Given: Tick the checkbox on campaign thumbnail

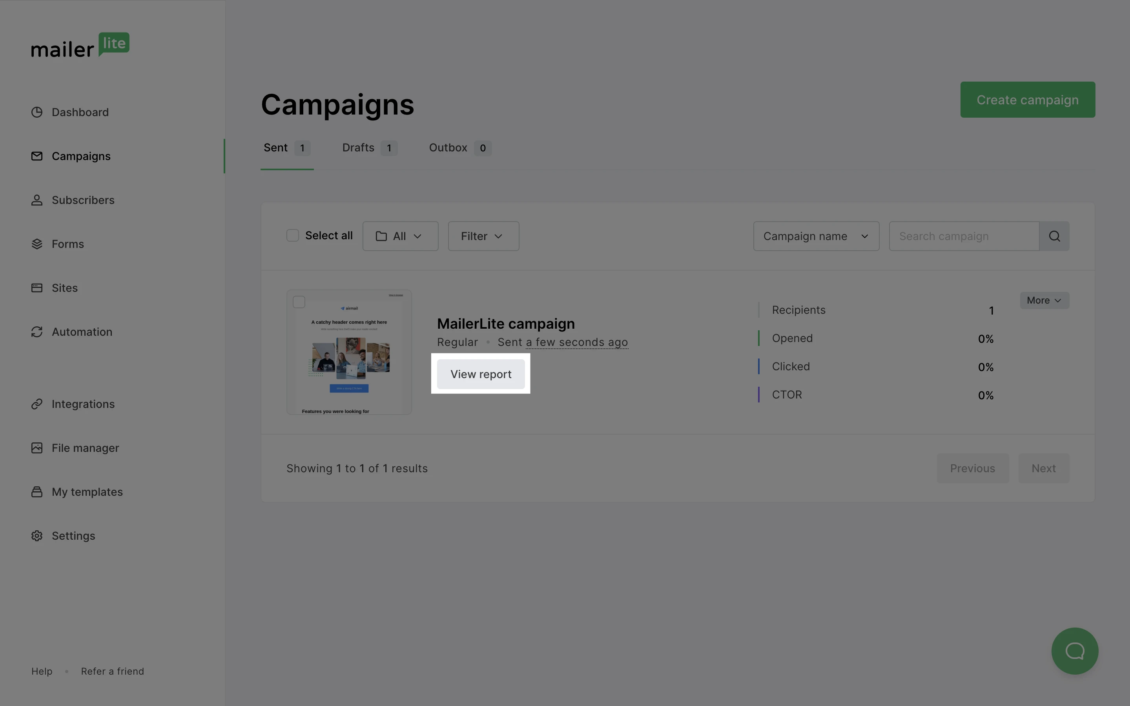Looking at the screenshot, I should 299,302.
